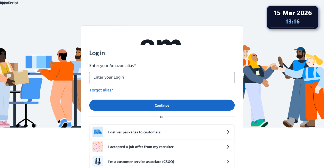Select the headset customer service icon
This screenshot has height=168, width=324.
tap(98, 161)
